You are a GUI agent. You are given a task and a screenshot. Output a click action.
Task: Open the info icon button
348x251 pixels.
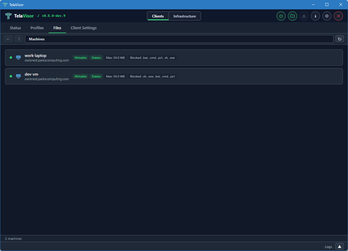[x=315, y=16]
